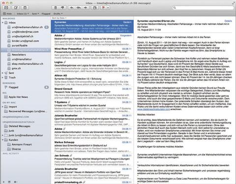Open the Altron AG message
Image resolution: width=236 pixels, height=184 pixels.
click(92, 80)
